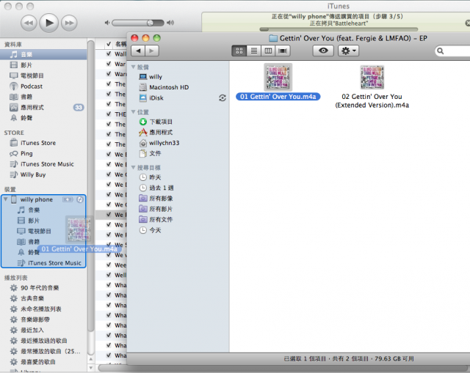Select the willy phone device
Screen dimensions: 470x373
[x=36, y=199]
